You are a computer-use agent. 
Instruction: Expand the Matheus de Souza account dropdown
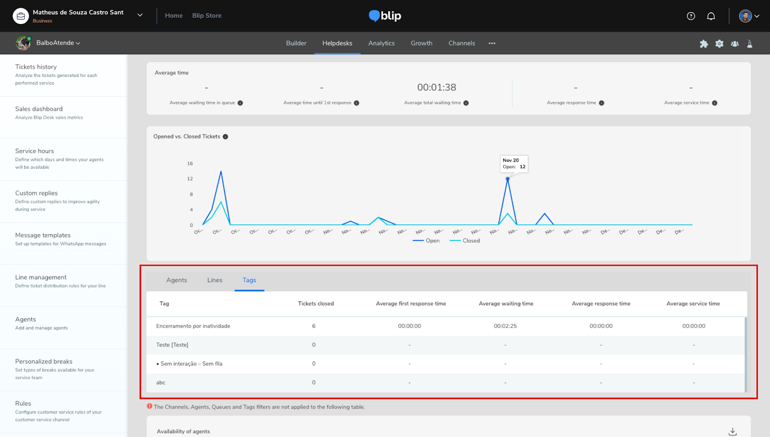click(x=140, y=15)
